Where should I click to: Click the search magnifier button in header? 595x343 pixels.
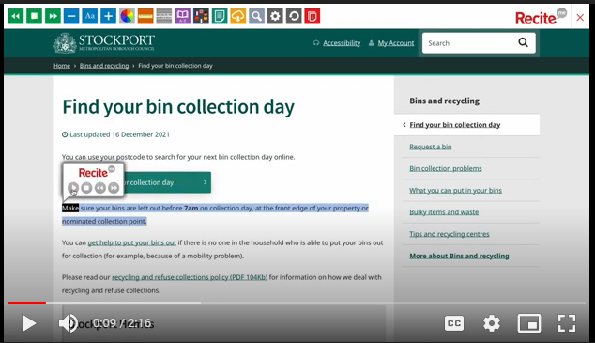tap(524, 42)
